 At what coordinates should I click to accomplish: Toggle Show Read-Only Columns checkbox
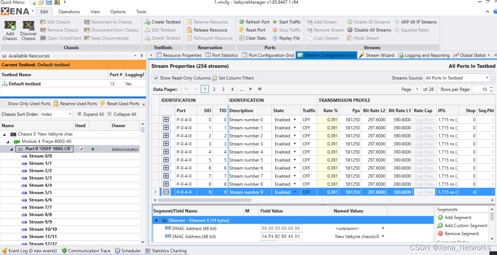[x=156, y=78]
